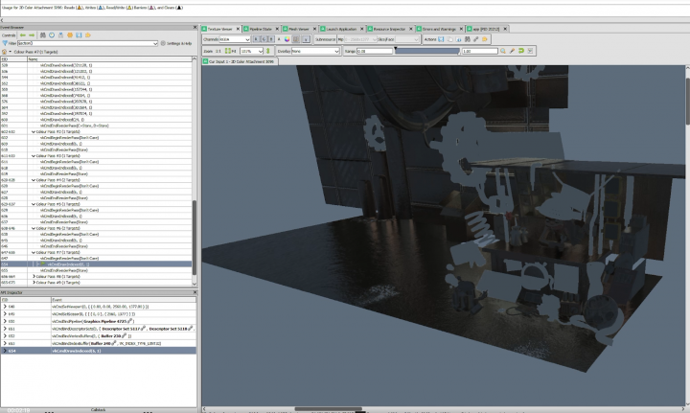Toggle the G green channel button
This screenshot has width=690, height=413.
click(x=264, y=39)
